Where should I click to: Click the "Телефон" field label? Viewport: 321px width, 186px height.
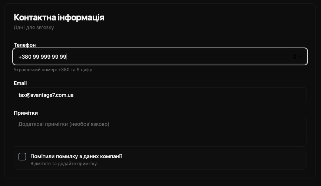[x=25, y=45]
